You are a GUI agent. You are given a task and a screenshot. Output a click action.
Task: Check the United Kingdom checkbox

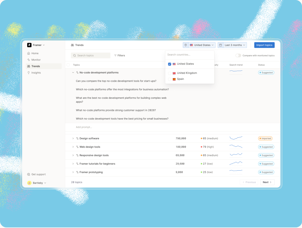click(x=170, y=73)
